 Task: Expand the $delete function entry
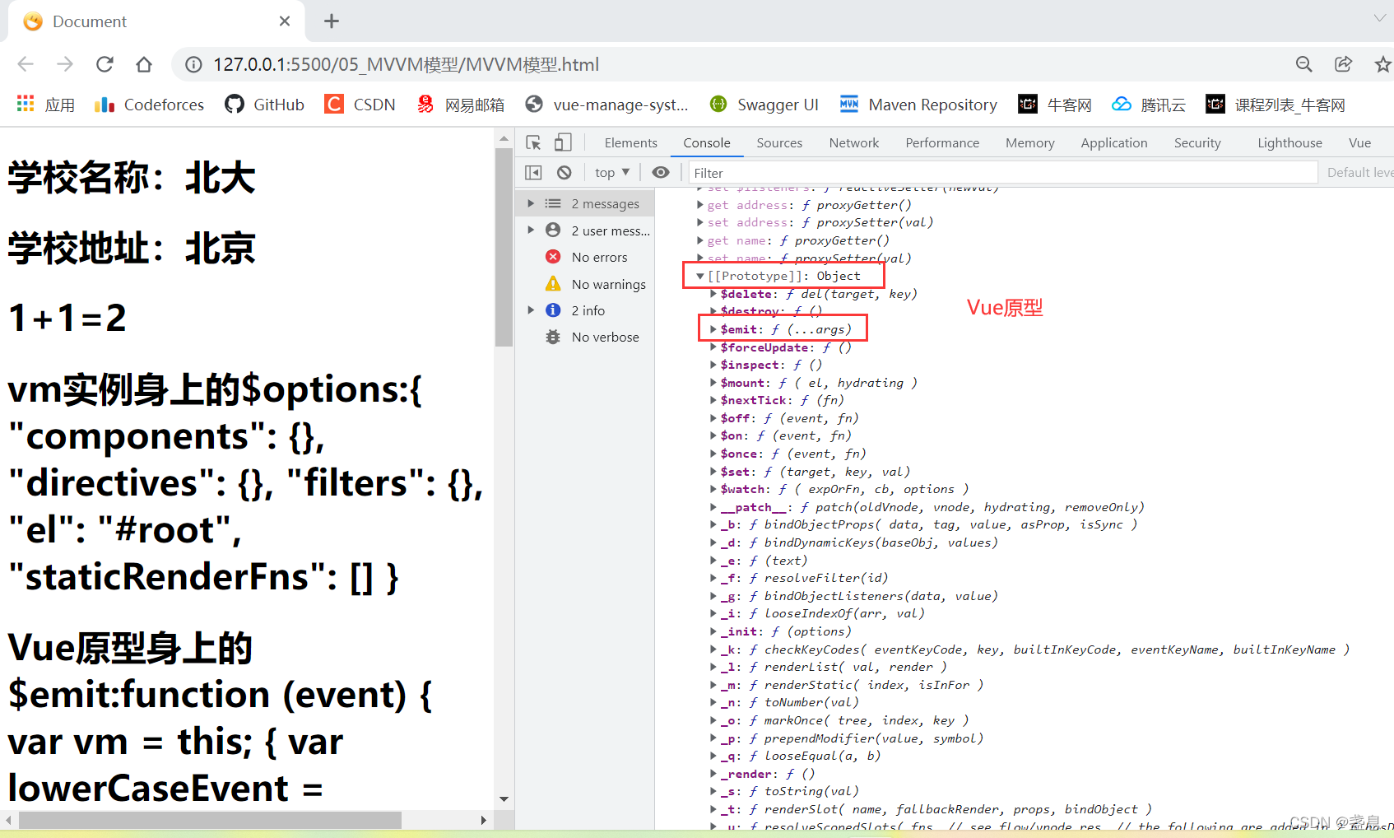[x=713, y=294]
